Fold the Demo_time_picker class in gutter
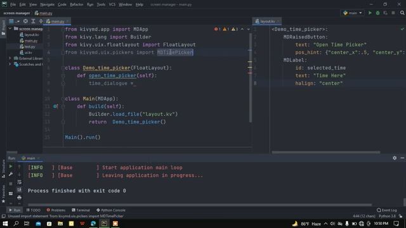The height and width of the screenshot is (228, 406). [x=63, y=68]
